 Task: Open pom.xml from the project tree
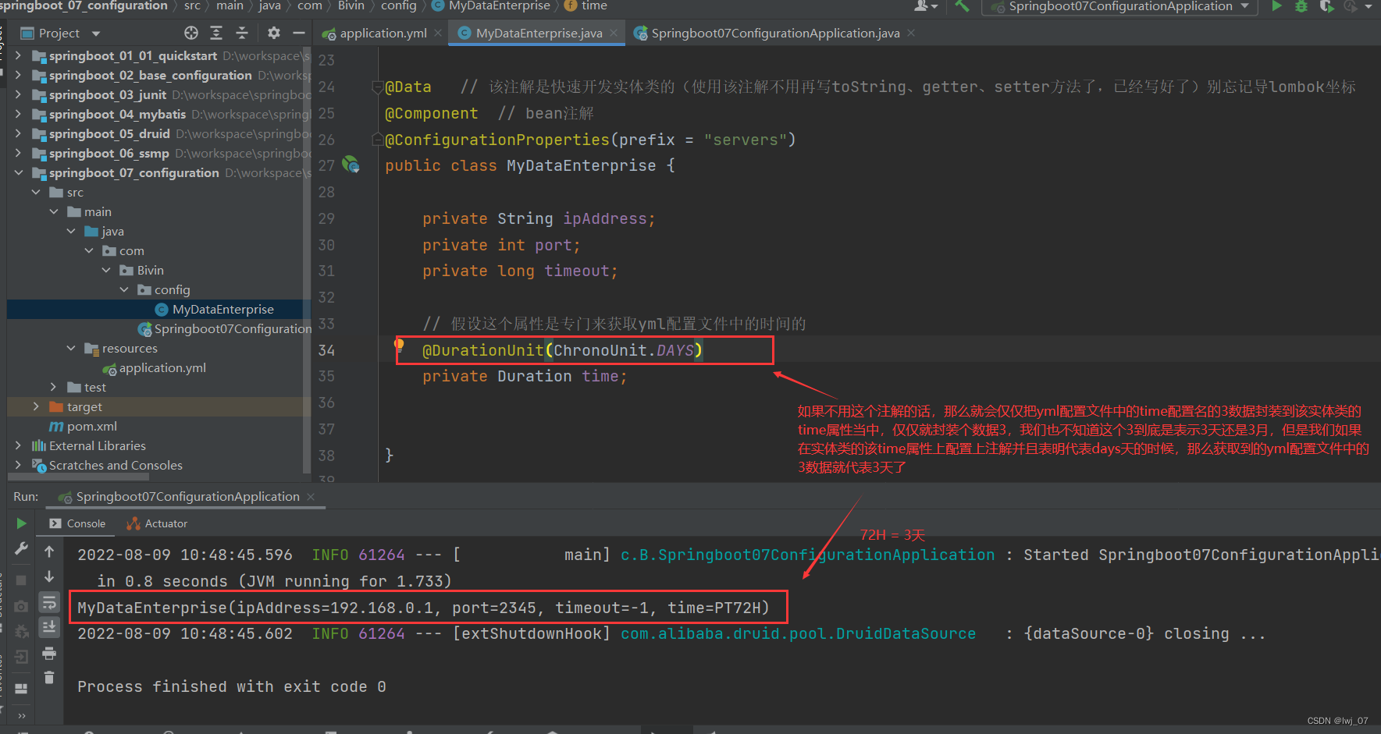pyautogui.click(x=91, y=426)
